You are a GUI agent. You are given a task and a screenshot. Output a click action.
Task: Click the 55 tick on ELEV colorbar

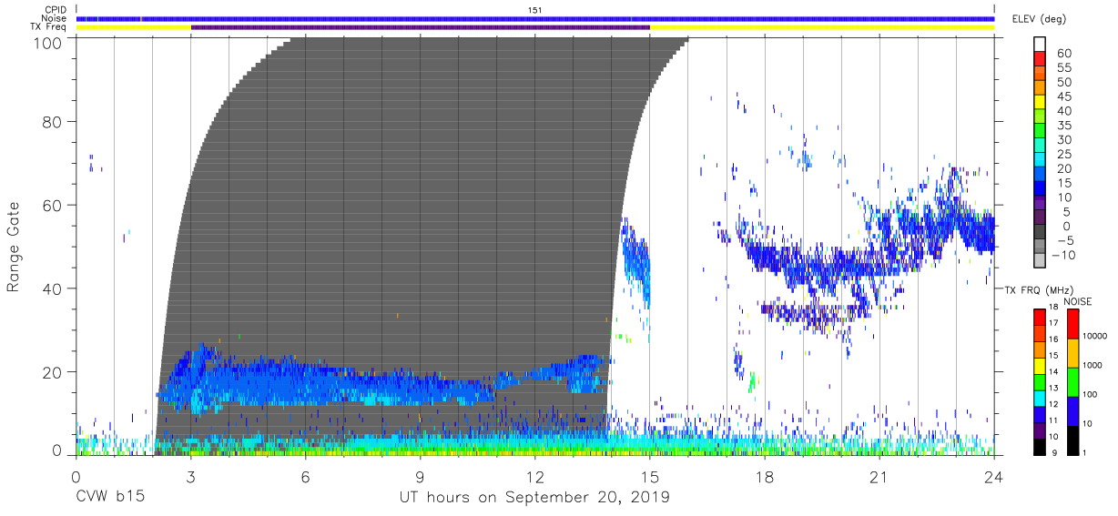tap(1064, 68)
